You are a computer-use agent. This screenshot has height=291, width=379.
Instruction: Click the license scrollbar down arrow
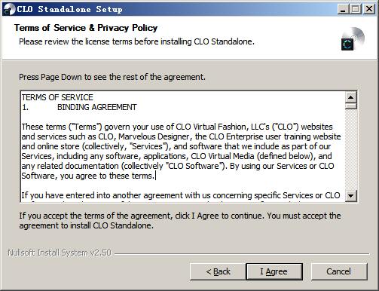coord(351,196)
